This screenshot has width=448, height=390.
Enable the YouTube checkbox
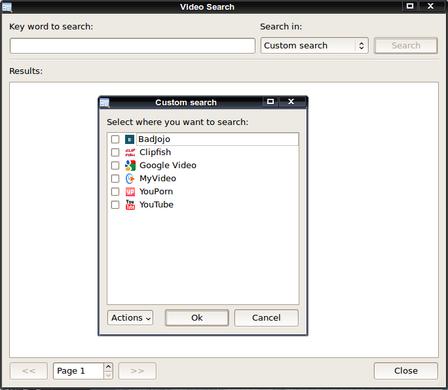coord(115,205)
